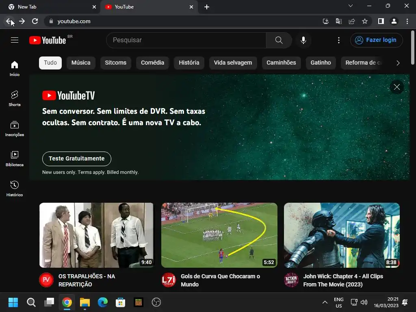Viewport: 416px width, 312px height.
Task: Open Inscrições in sidebar
Action: 15,129
